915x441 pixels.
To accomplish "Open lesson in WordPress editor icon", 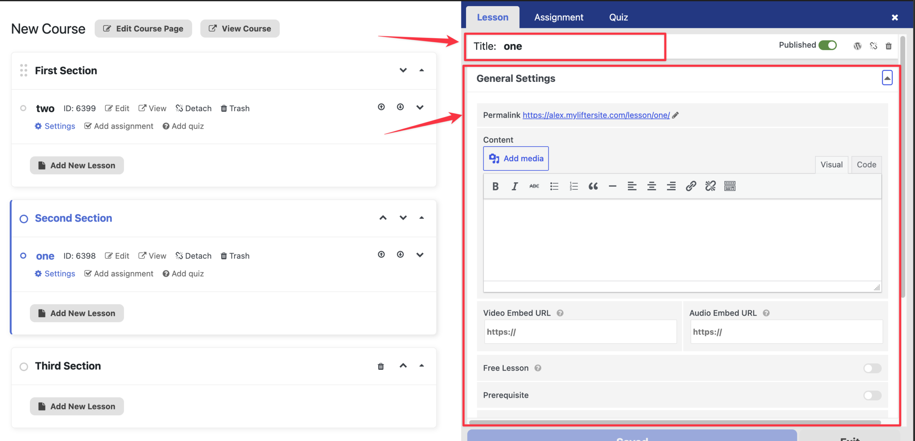I will (857, 46).
